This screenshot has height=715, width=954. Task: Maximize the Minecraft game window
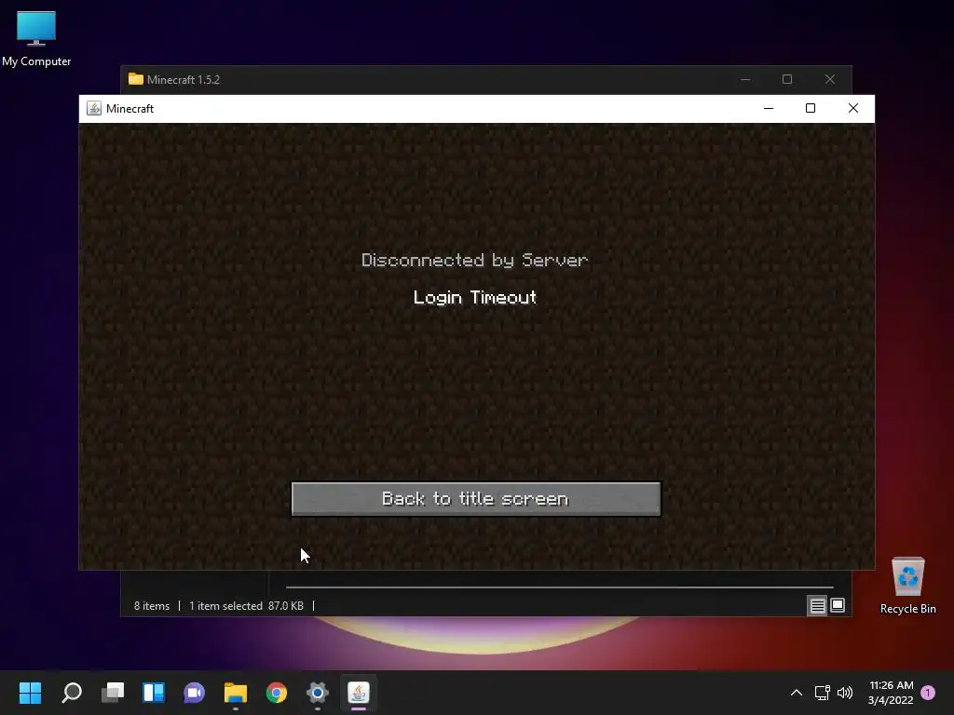[x=811, y=108]
